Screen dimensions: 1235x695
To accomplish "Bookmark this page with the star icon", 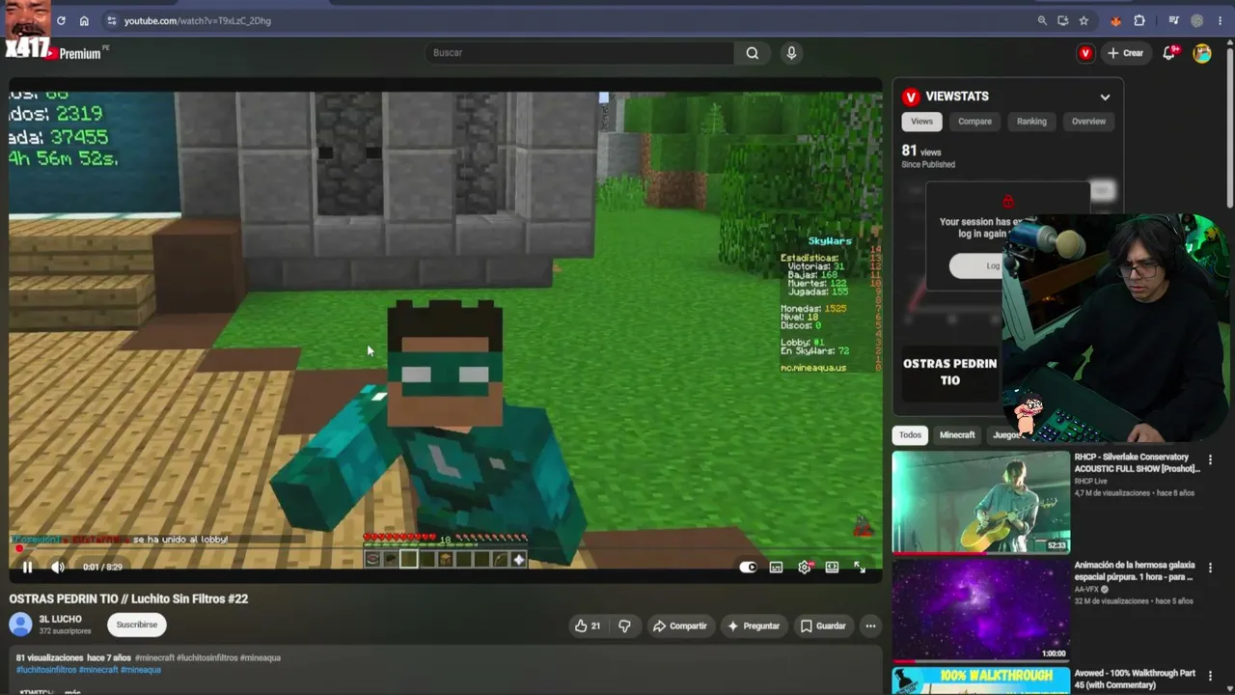I will 1084,20.
